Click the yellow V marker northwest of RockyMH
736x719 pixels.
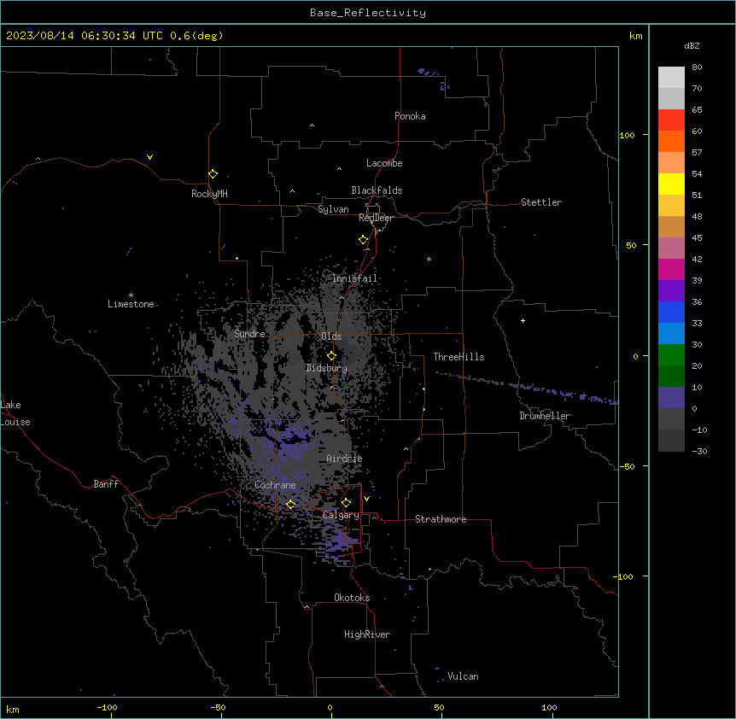[149, 157]
